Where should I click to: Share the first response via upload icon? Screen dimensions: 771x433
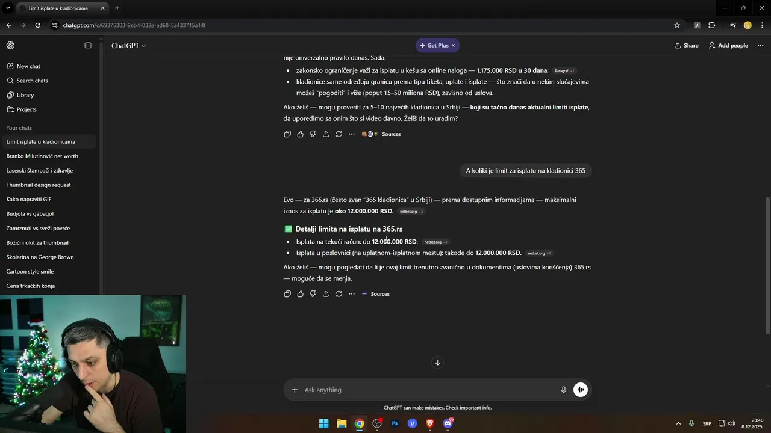(x=326, y=134)
